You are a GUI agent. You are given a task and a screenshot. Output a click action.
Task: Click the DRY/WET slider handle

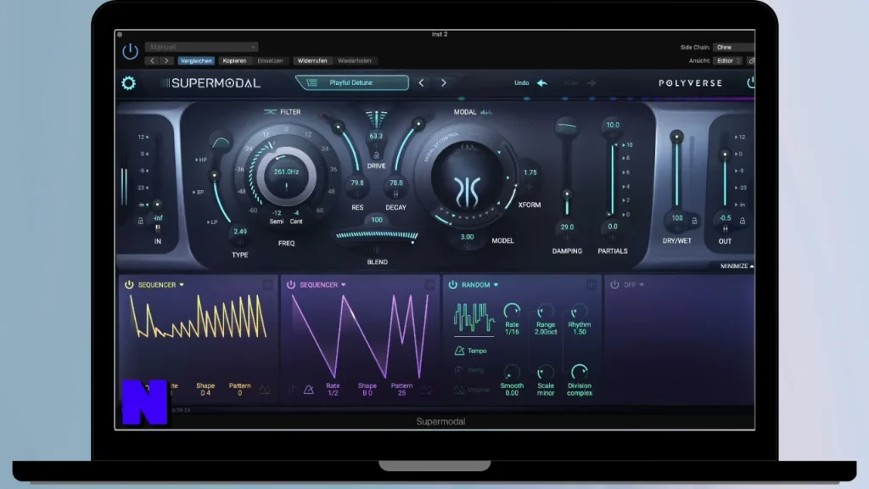click(x=676, y=137)
